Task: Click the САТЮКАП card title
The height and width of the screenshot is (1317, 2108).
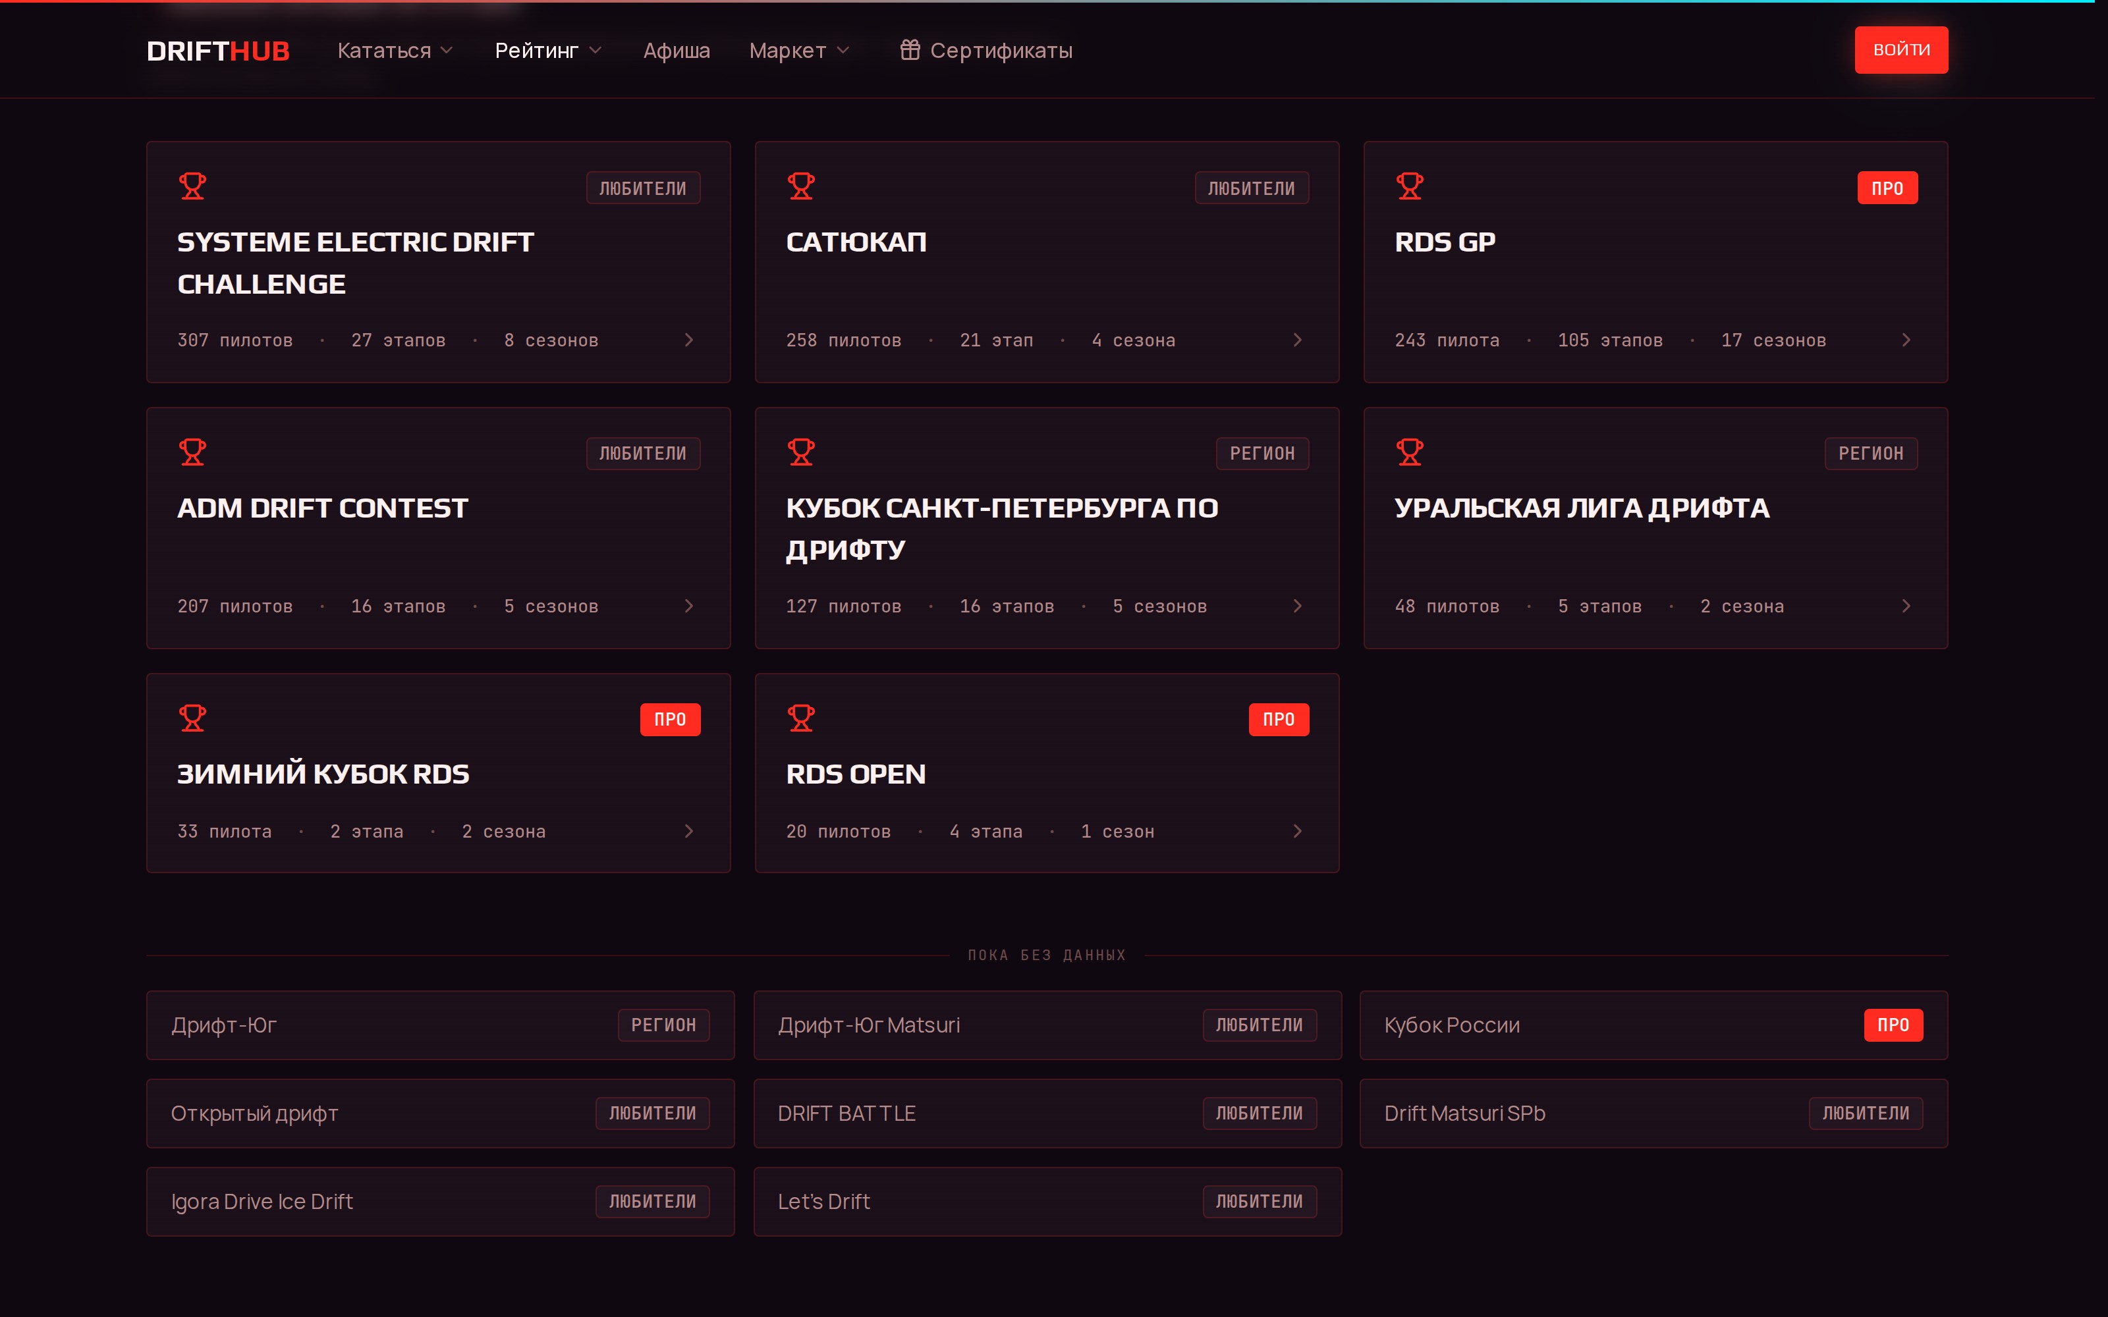Action: [856, 242]
